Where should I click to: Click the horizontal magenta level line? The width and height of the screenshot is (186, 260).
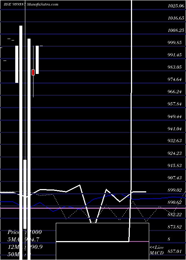pos(93,208)
